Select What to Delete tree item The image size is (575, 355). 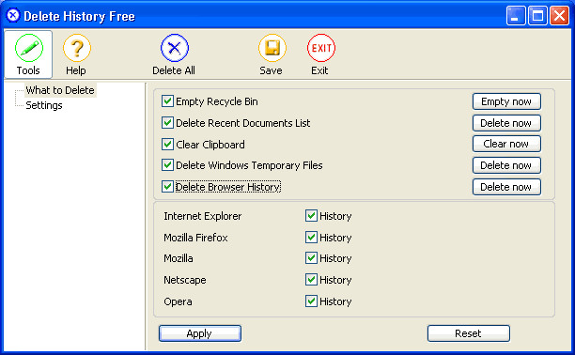coord(60,90)
